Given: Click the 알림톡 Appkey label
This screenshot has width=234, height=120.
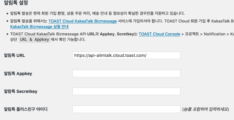Looking at the screenshot, I should [x=18, y=74].
